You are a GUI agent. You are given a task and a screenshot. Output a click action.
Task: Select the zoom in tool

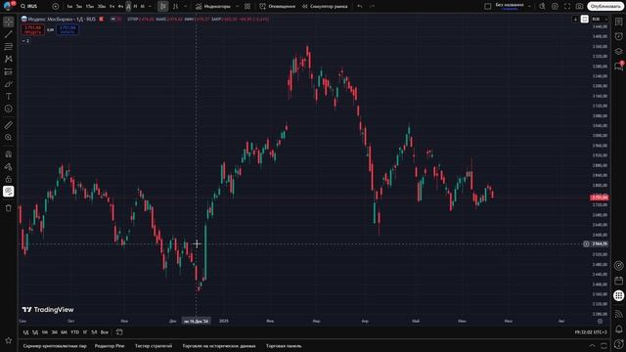[9, 138]
